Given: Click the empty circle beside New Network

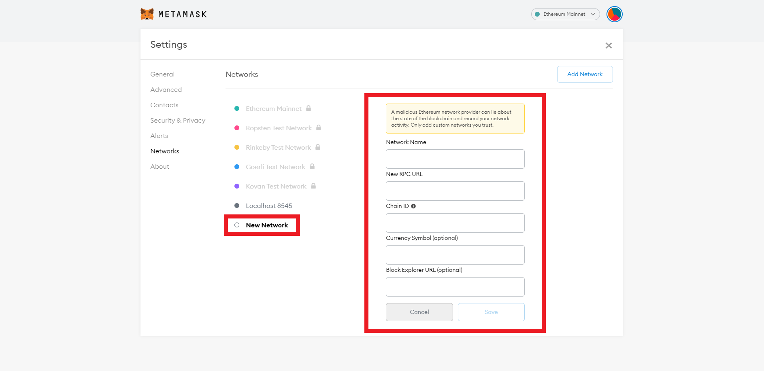Looking at the screenshot, I should (x=237, y=225).
